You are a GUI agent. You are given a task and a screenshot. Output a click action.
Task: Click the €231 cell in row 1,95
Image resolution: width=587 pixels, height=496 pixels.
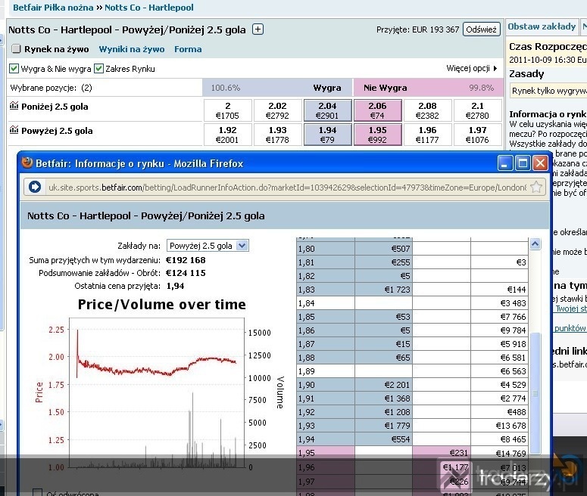point(442,453)
